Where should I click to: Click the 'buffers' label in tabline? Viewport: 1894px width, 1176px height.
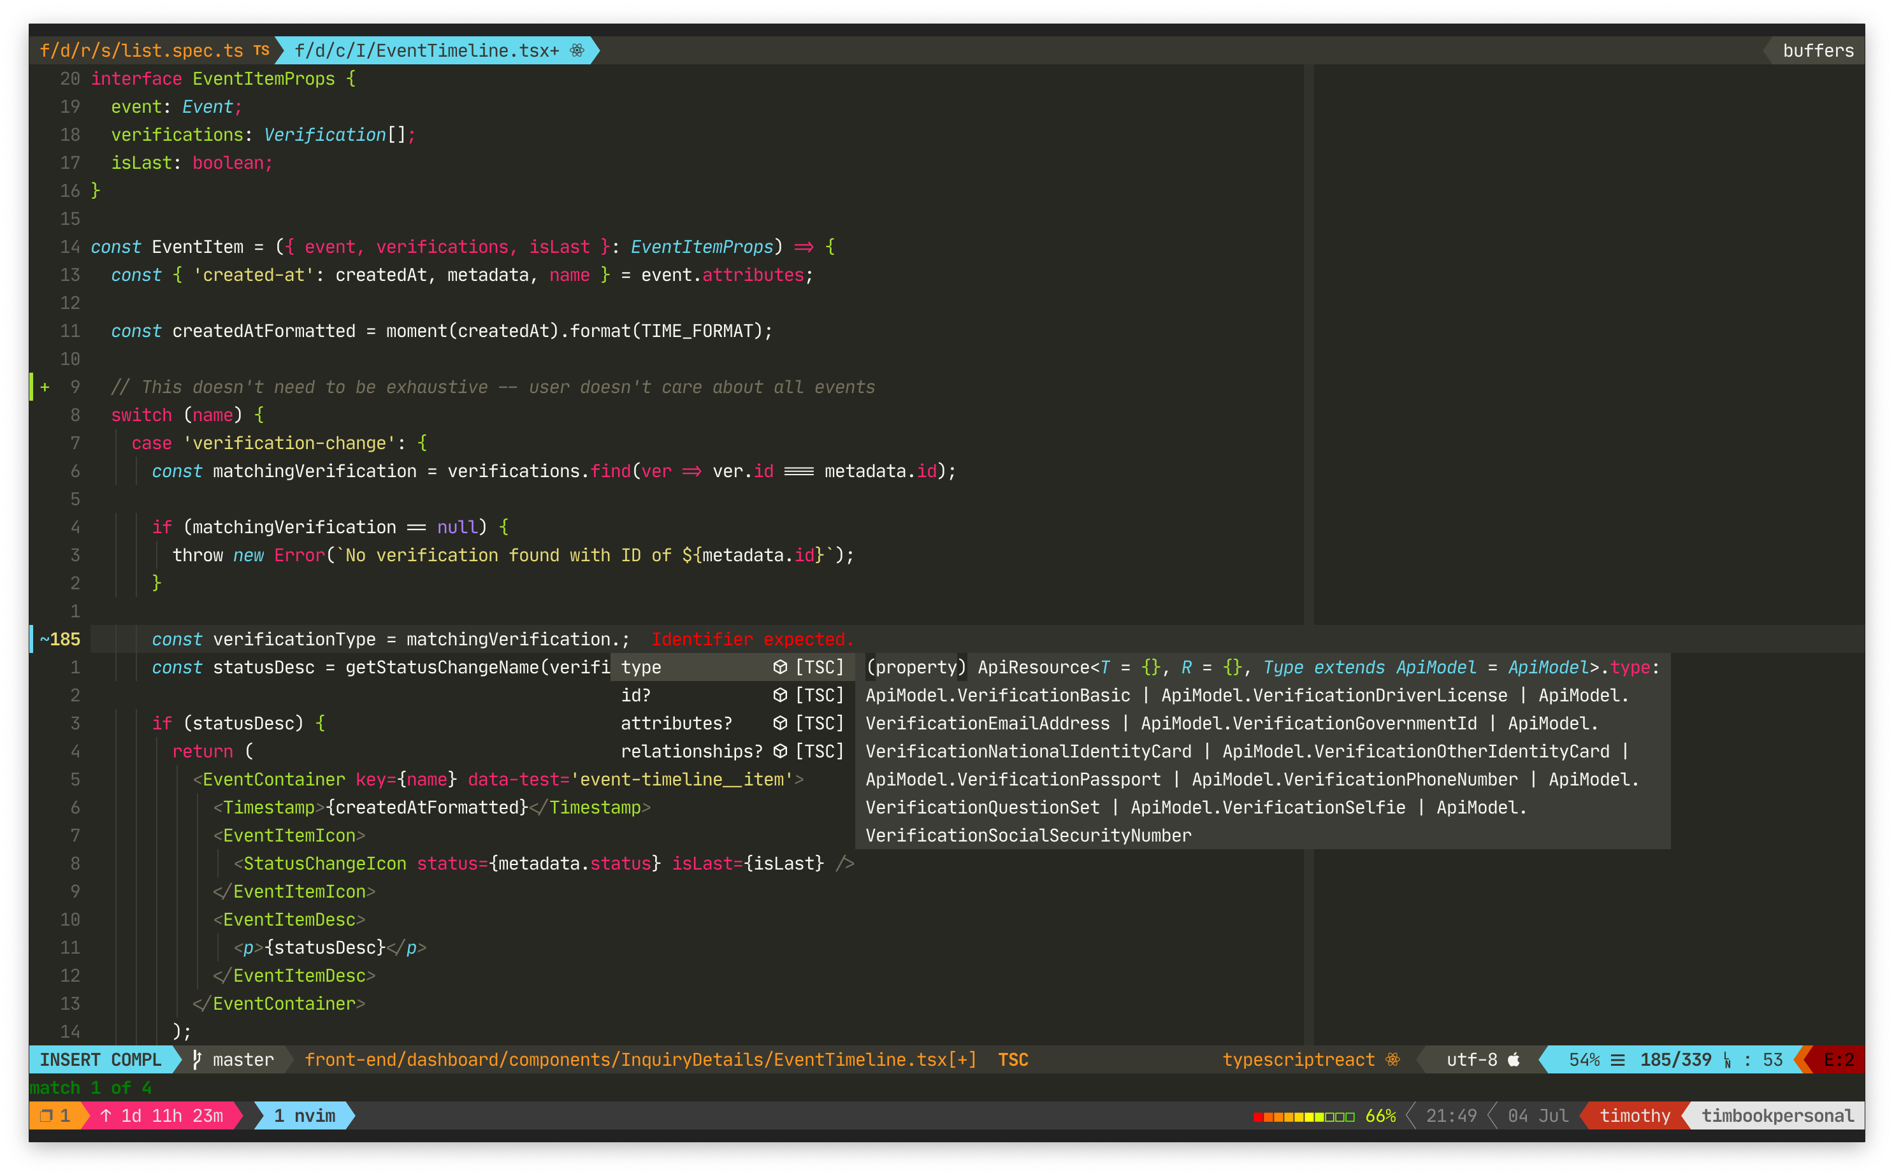point(1818,50)
